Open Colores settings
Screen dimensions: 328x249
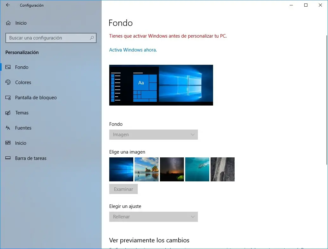[23, 82]
